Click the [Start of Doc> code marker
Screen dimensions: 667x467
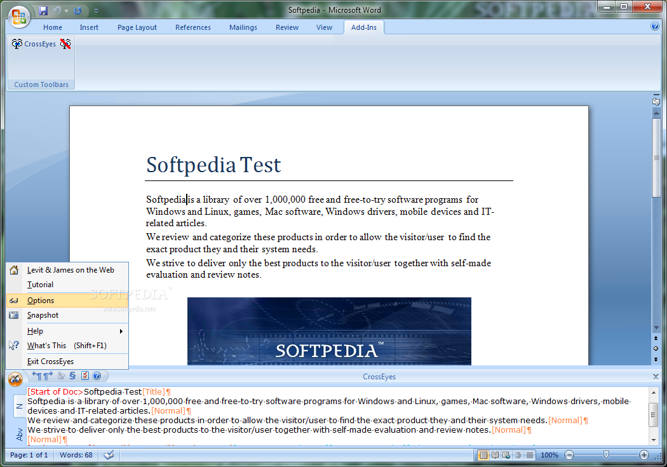pos(55,392)
